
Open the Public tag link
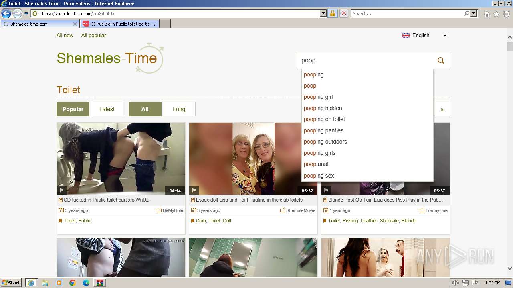(85, 221)
